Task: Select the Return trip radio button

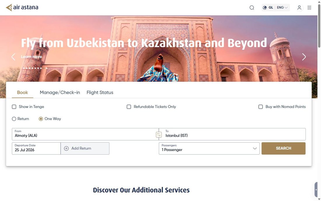Action: [14, 119]
